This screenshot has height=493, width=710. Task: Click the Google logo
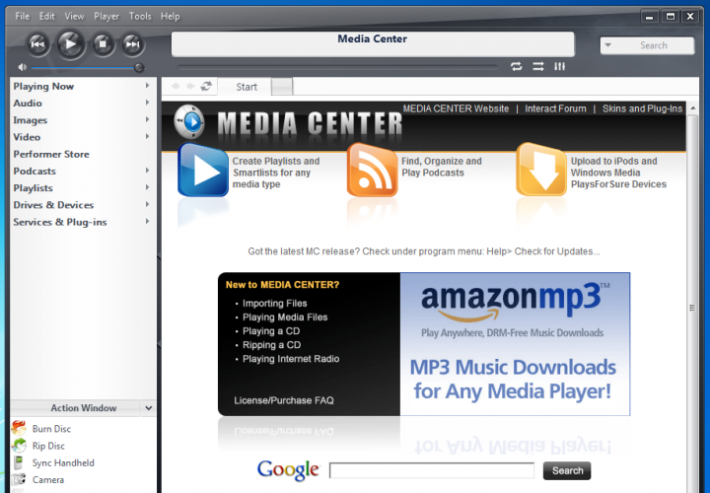pyautogui.click(x=288, y=470)
